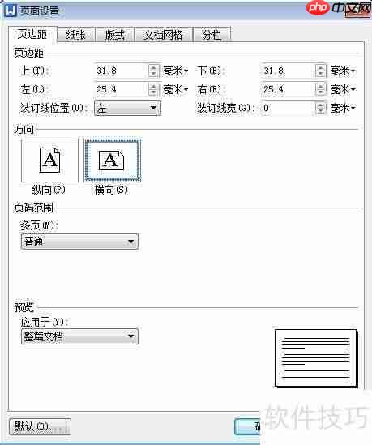This screenshot has height=445, width=372.
Task: Open the 多页 dropdown showing 普通
Action: click(79, 242)
